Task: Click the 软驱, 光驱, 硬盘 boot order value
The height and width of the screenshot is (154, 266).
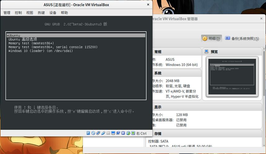Action: [178, 86]
